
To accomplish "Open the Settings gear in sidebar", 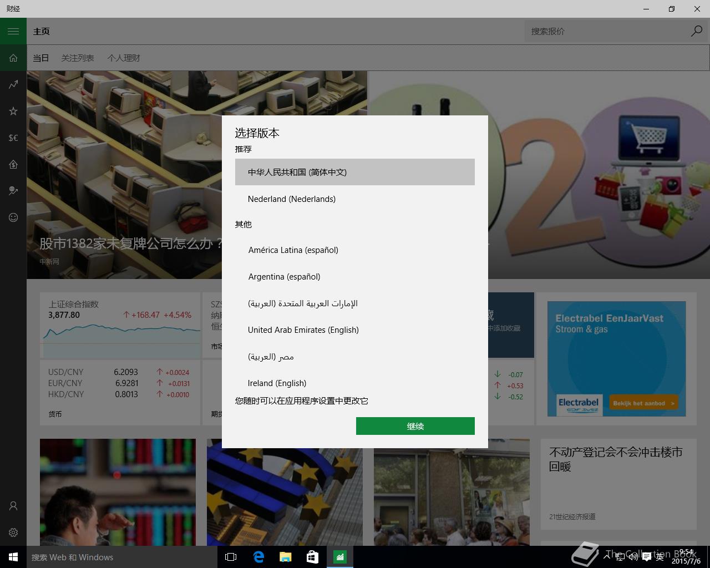I will click(x=13, y=532).
